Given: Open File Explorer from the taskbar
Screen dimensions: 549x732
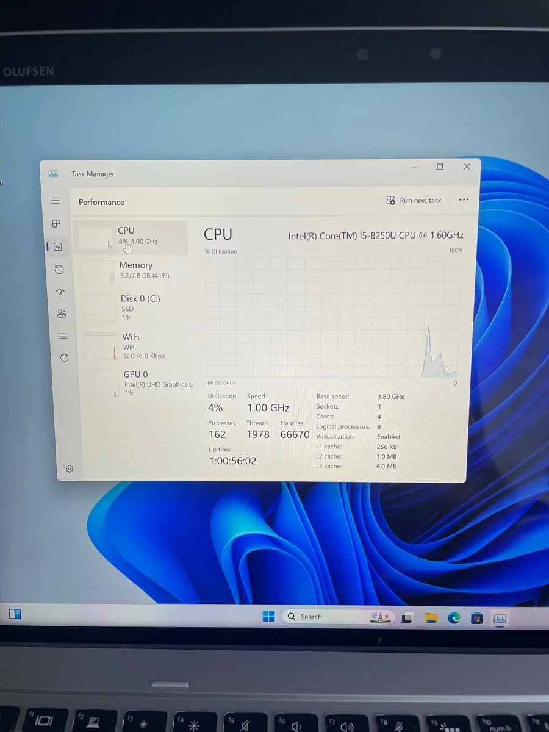Looking at the screenshot, I should tap(431, 618).
